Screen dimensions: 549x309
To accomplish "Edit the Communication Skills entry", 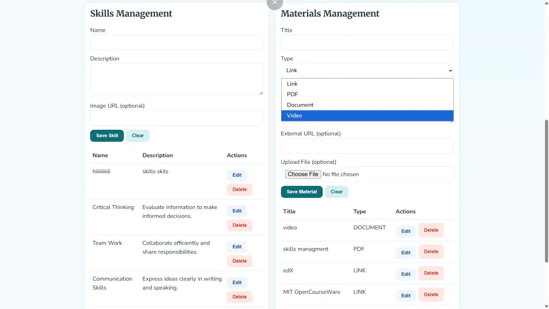I will point(237,283).
